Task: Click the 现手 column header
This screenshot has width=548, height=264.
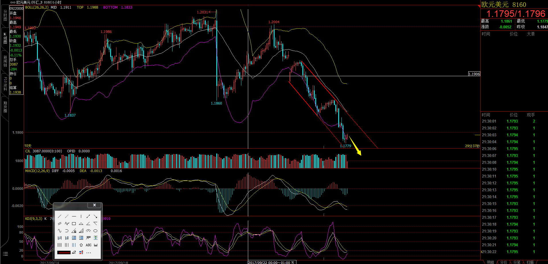Action: (x=531, y=115)
